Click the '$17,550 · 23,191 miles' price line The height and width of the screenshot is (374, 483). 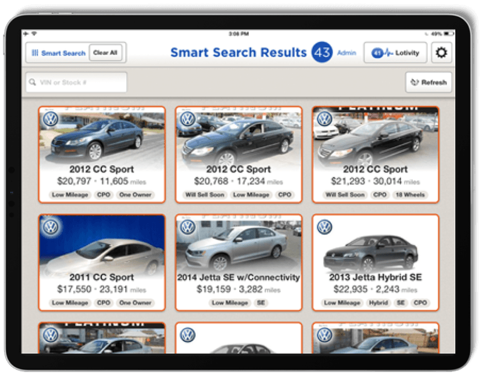(101, 290)
